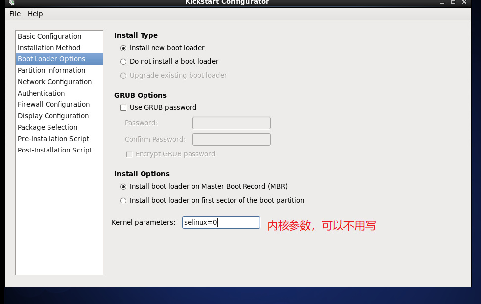Screen dimensions: 481x304
Task: Select Boot Loader Options section
Action: point(59,59)
